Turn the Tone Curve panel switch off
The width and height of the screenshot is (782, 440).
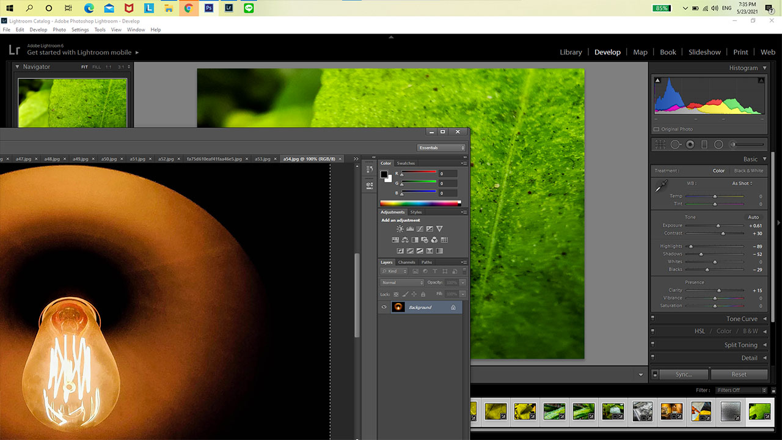click(652, 319)
